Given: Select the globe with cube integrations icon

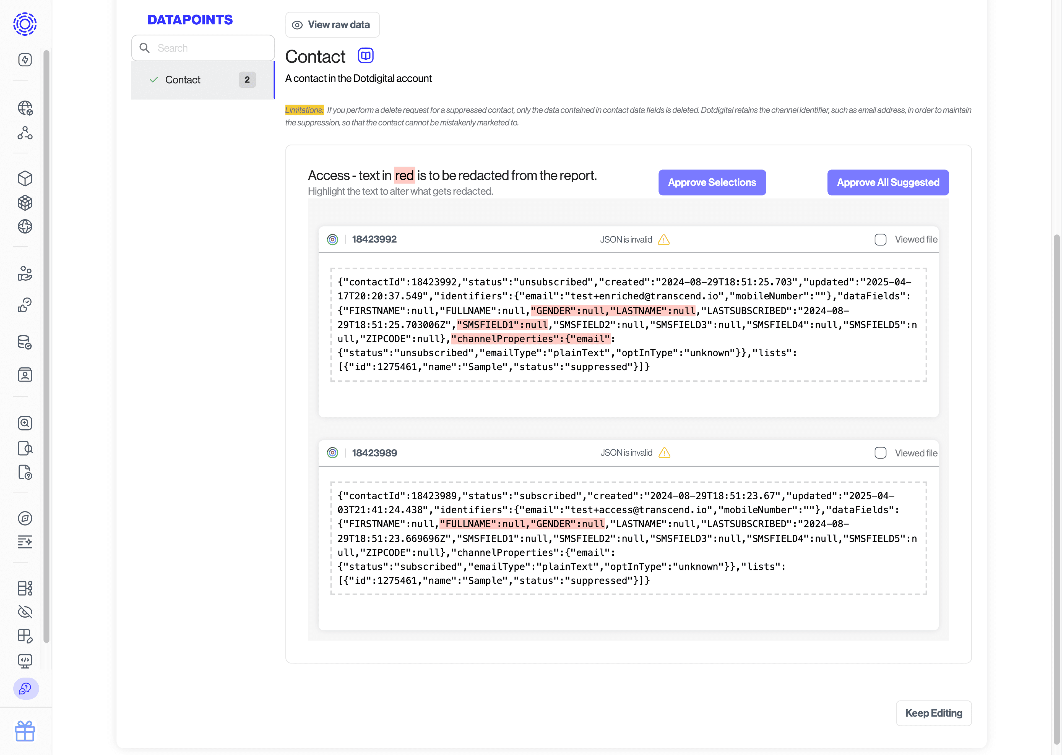Looking at the screenshot, I should coord(25,108).
